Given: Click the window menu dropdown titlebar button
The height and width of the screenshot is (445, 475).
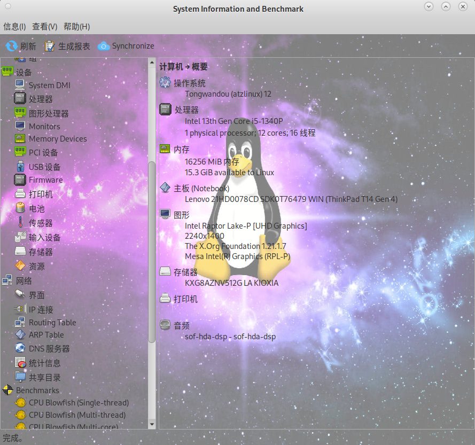Looking at the screenshot, I should (429, 6).
